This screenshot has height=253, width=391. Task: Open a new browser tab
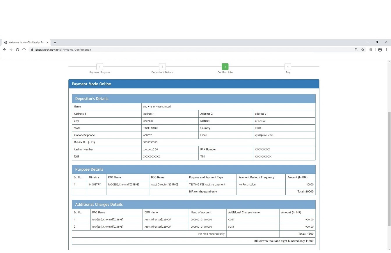point(55,43)
